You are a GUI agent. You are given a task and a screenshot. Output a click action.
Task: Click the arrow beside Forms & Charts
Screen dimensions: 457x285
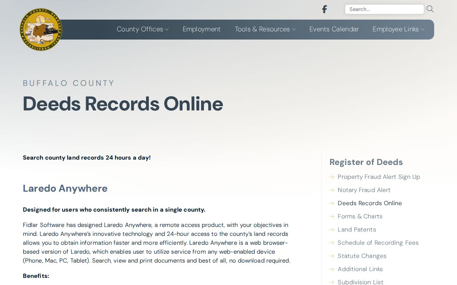point(332,216)
